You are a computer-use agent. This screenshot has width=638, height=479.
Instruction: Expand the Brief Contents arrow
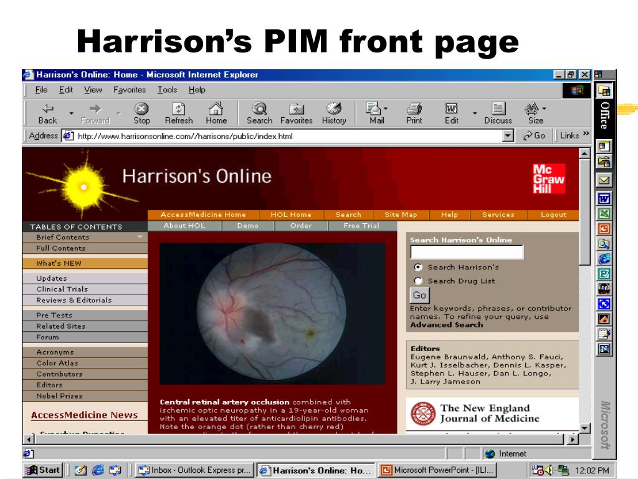[x=140, y=236]
